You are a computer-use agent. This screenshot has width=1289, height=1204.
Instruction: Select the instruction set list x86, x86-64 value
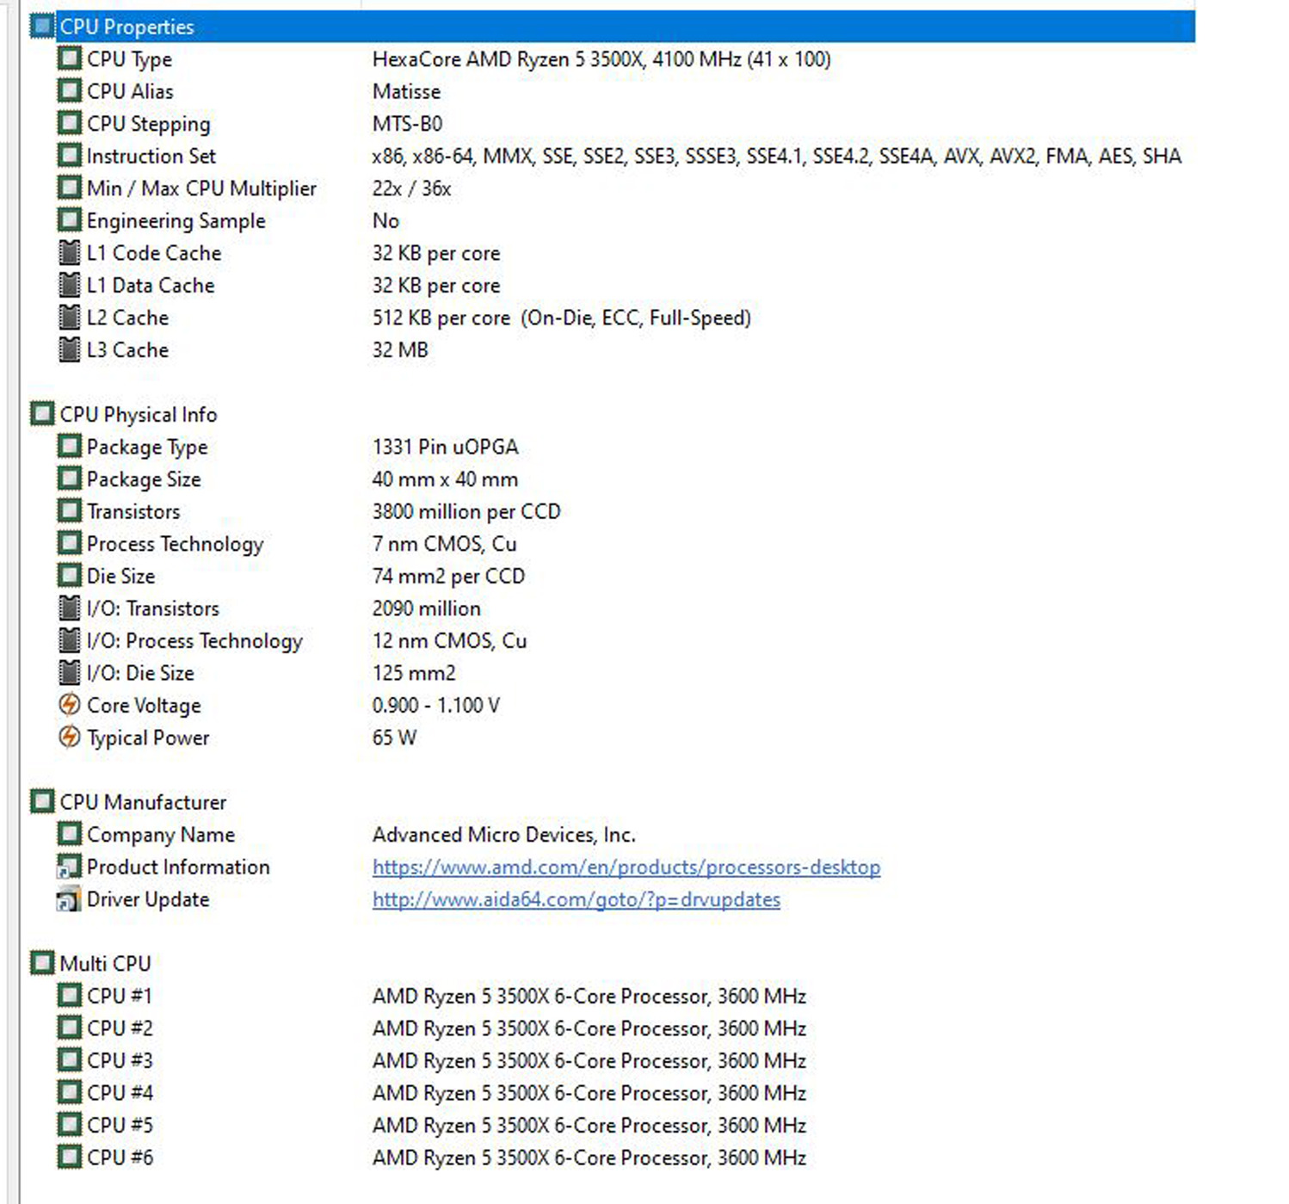click(777, 156)
